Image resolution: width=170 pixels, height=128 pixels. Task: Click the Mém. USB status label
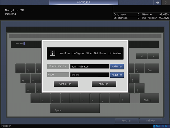click(x=161, y=126)
